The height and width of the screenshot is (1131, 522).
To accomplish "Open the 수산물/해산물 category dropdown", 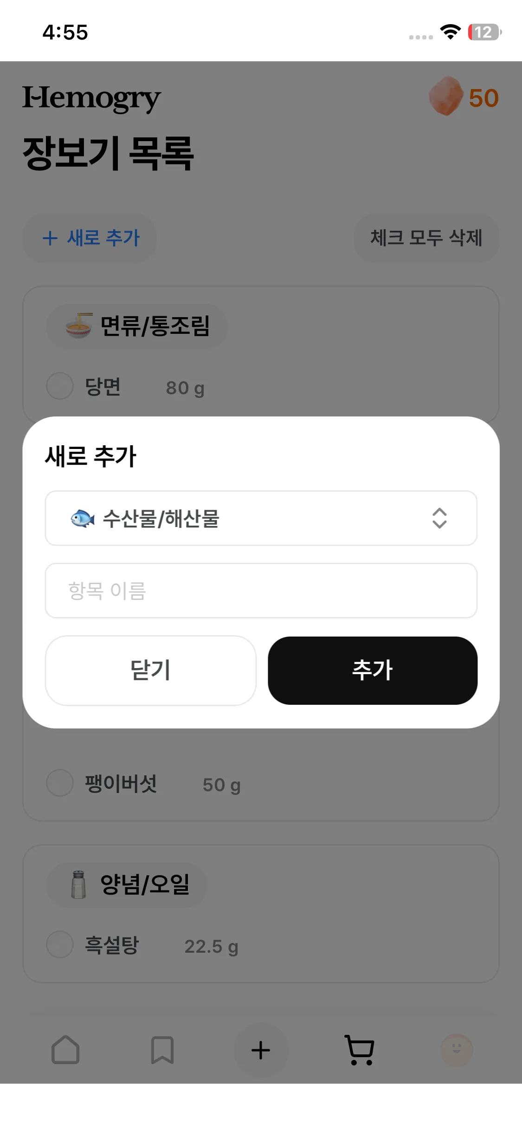I will click(x=261, y=518).
